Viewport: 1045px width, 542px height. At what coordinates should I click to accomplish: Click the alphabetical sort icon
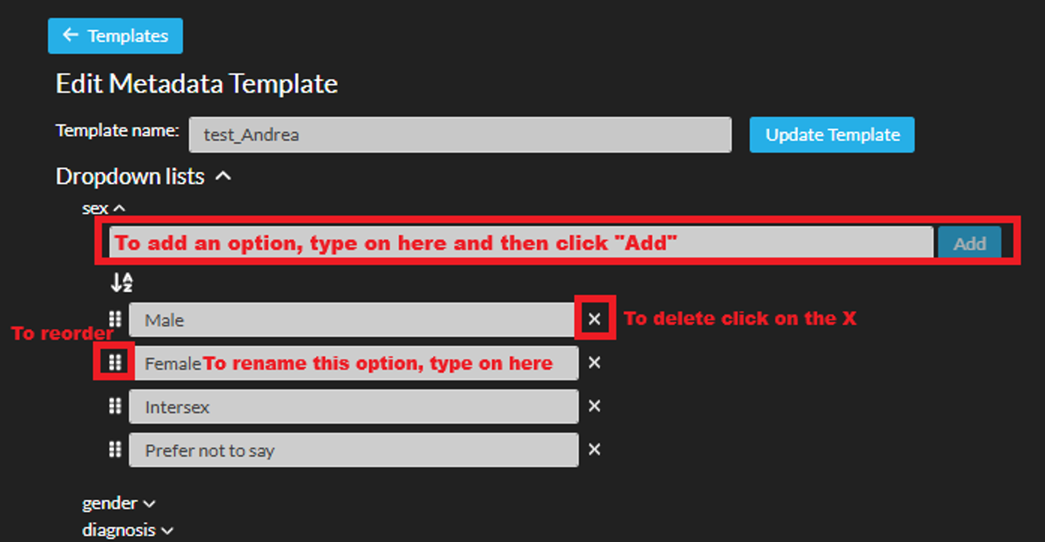pyautogui.click(x=122, y=283)
